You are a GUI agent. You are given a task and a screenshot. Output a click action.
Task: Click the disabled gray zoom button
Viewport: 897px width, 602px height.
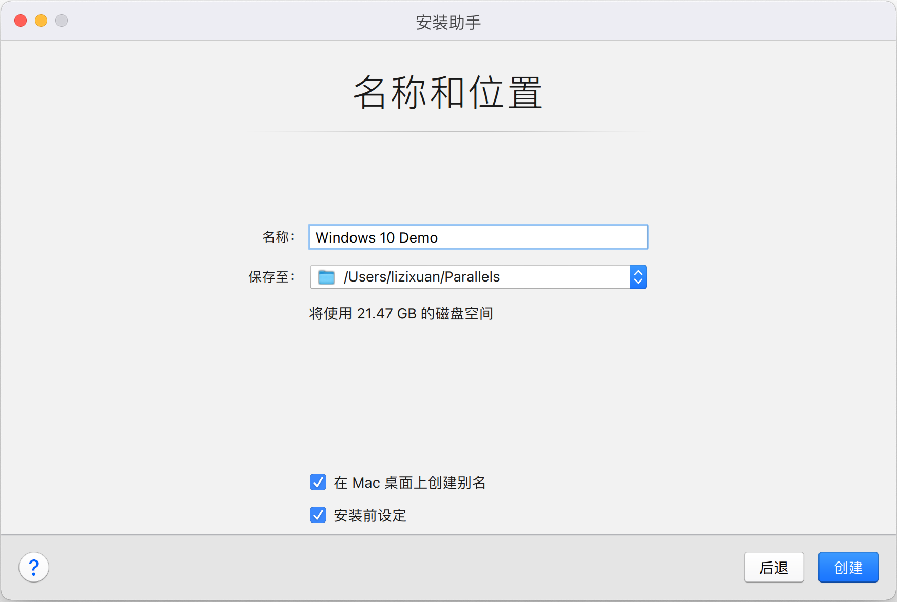[62, 21]
